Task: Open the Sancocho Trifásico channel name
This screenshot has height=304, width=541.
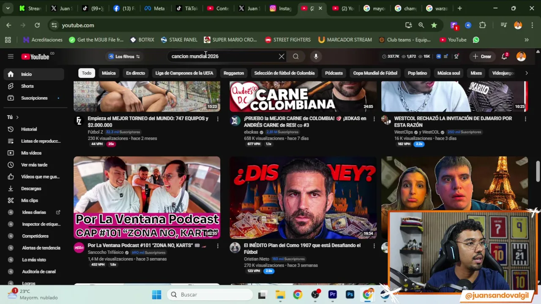Action: click(106, 252)
